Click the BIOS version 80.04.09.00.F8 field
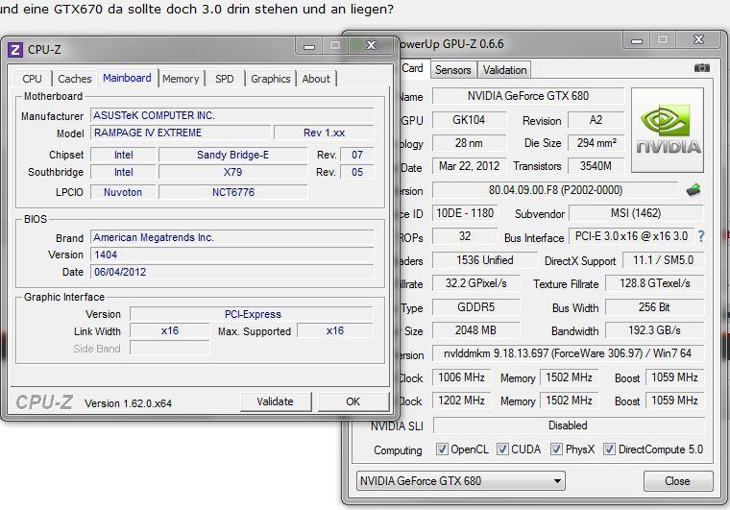 point(555,190)
